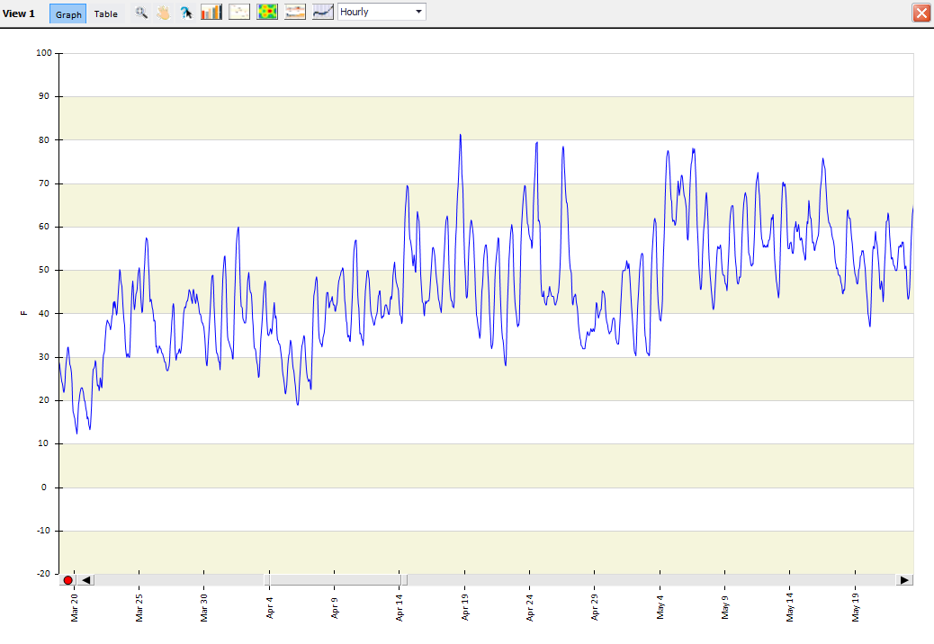934x644 pixels.
Task: Click the May 4 date label
Action: tap(660, 607)
